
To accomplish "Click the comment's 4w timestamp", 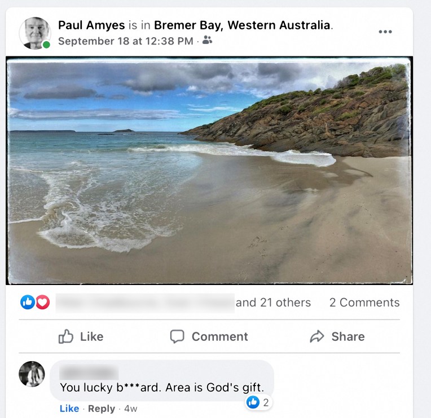I will pos(130,408).
